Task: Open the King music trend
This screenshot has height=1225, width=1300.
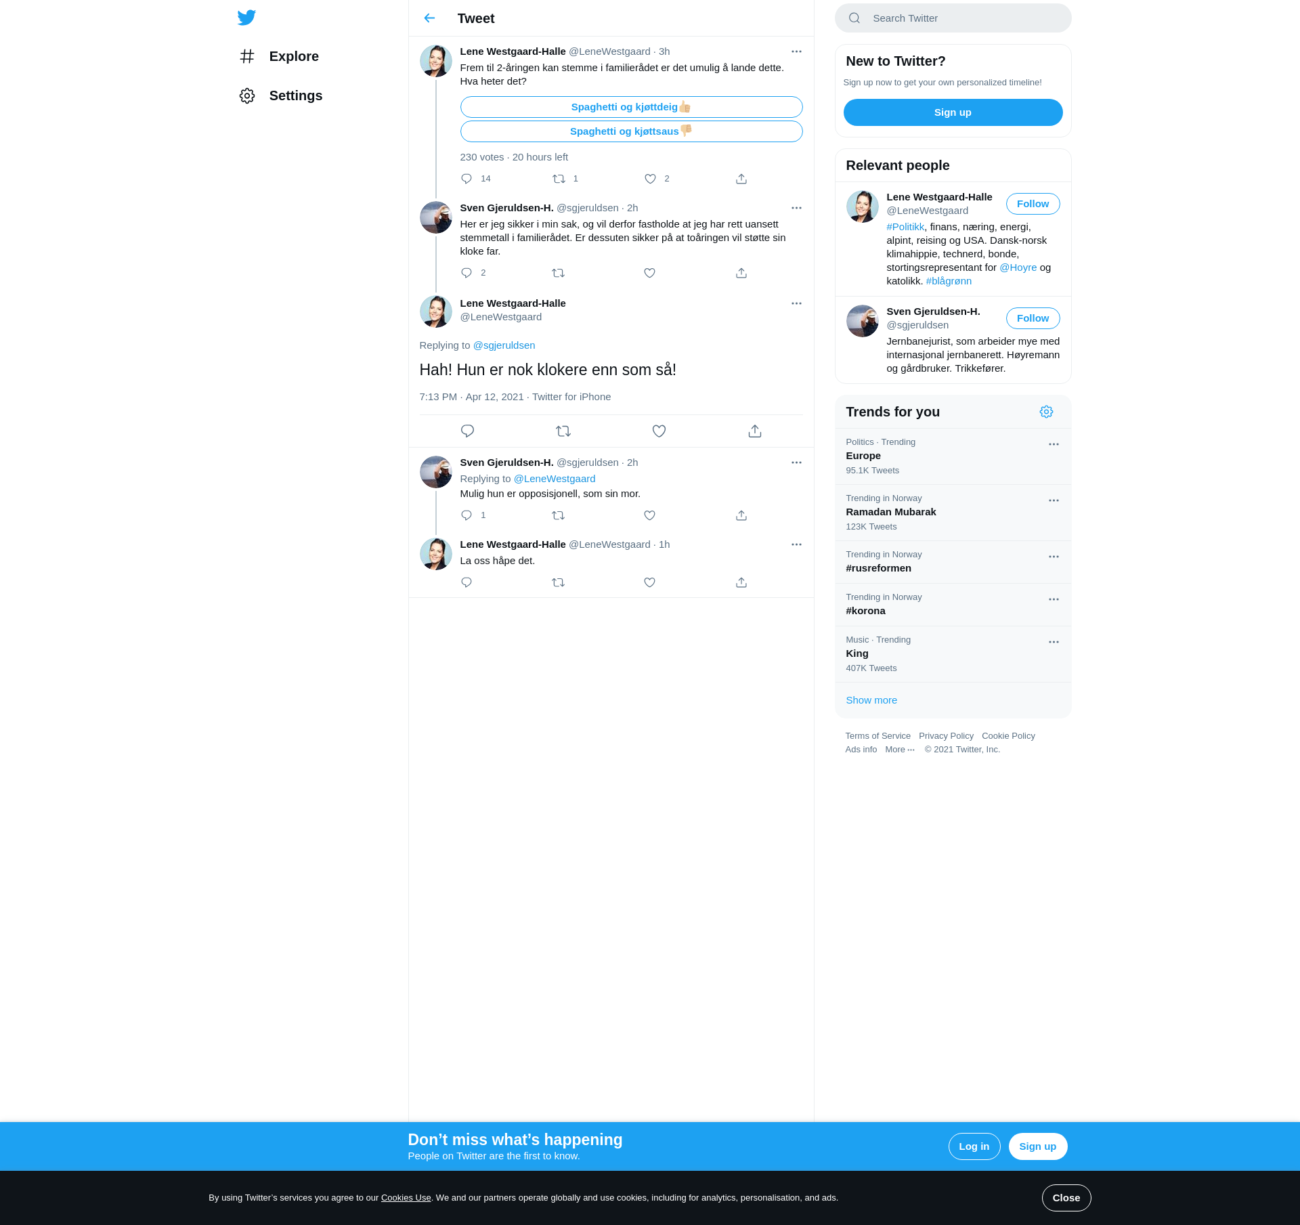Action: click(953, 654)
